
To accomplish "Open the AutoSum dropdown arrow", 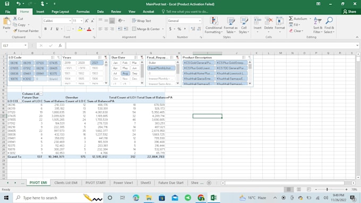I will click(x=310, y=19).
